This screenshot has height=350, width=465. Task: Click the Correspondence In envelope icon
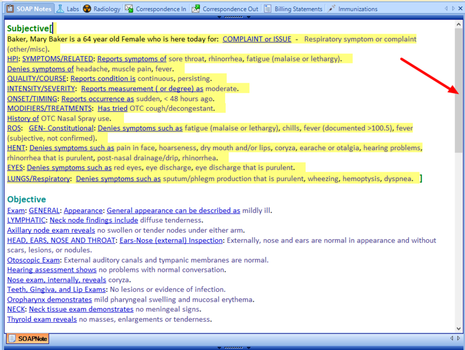click(128, 8)
